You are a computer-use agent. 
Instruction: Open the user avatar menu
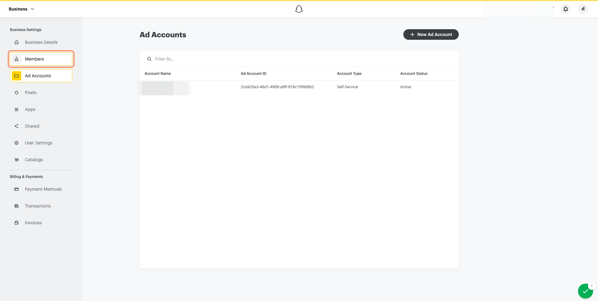click(x=583, y=9)
